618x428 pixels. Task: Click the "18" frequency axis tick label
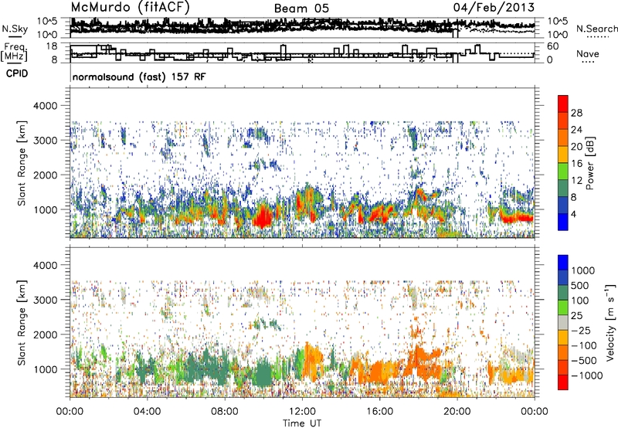[x=51, y=46]
